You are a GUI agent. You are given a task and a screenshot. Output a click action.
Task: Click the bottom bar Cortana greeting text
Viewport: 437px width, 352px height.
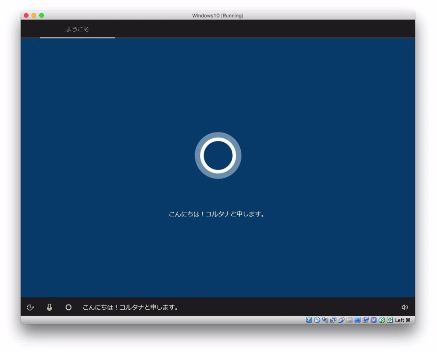[x=131, y=307]
